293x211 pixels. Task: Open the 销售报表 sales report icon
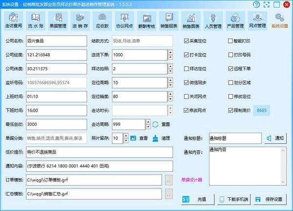169,22
